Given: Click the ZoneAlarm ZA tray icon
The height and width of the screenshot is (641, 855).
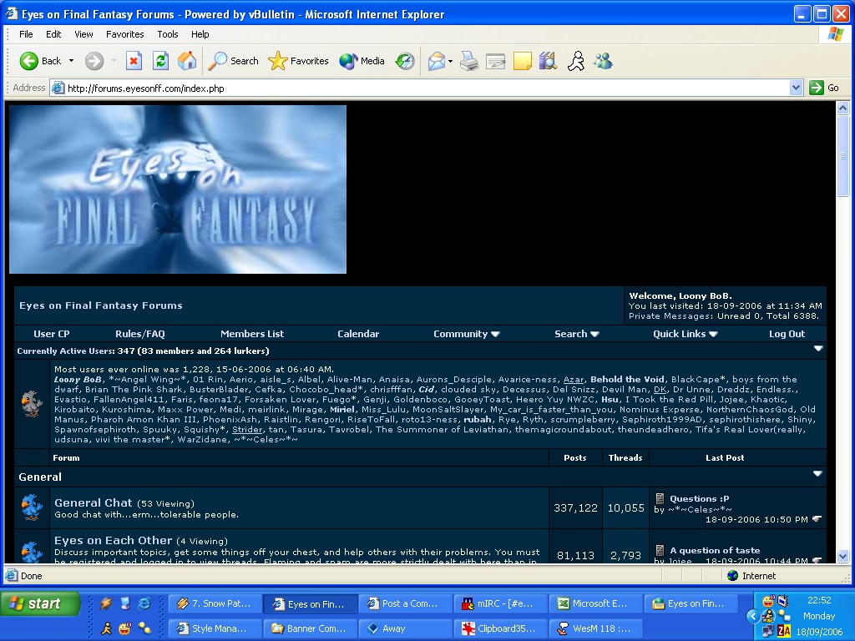Looking at the screenshot, I should pyautogui.click(x=783, y=631).
